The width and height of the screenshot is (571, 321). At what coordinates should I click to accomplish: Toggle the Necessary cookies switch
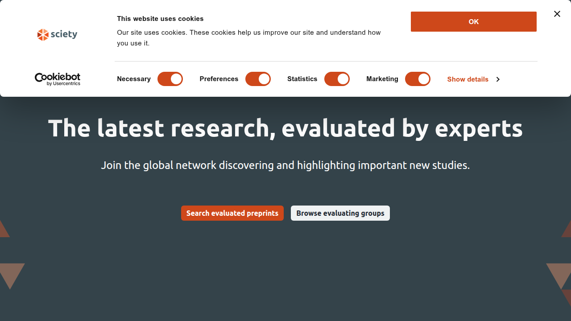tap(170, 79)
